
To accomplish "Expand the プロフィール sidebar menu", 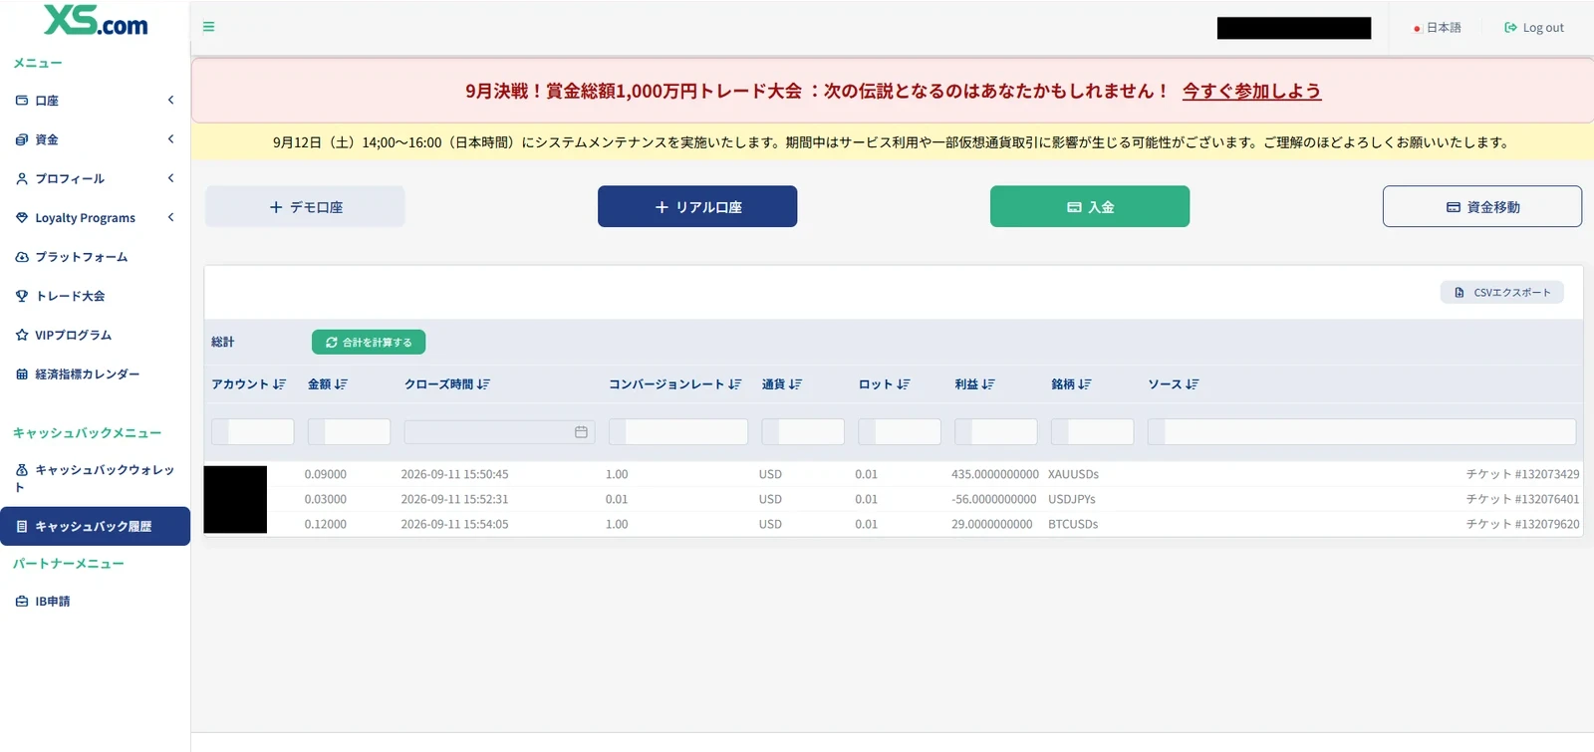I will click(x=95, y=178).
